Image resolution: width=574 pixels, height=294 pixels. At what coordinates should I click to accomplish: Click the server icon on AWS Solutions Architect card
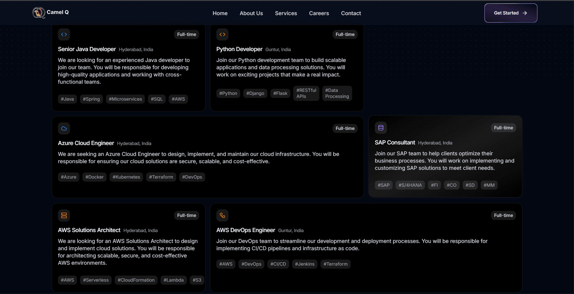[64, 215]
